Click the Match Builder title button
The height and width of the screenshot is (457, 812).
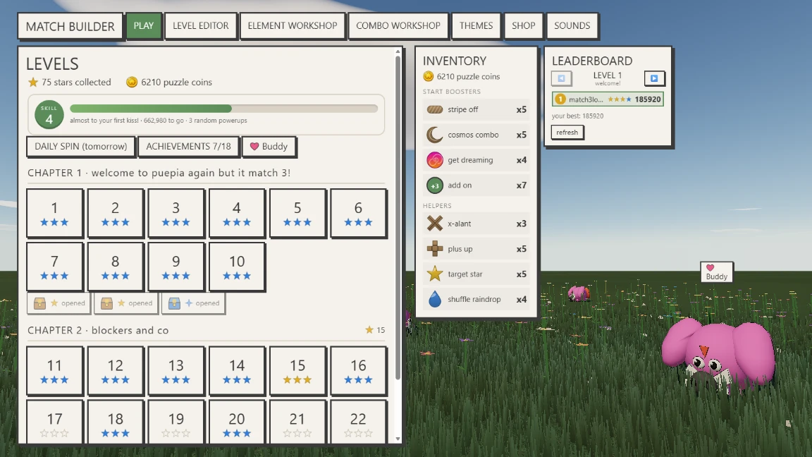pyautogui.click(x=70, y=26)
